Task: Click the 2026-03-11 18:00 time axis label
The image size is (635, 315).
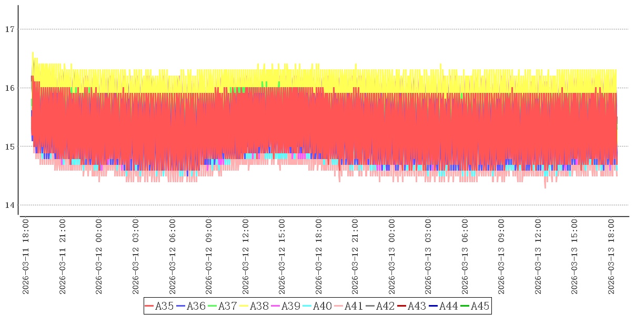Action: coord(26,257)
